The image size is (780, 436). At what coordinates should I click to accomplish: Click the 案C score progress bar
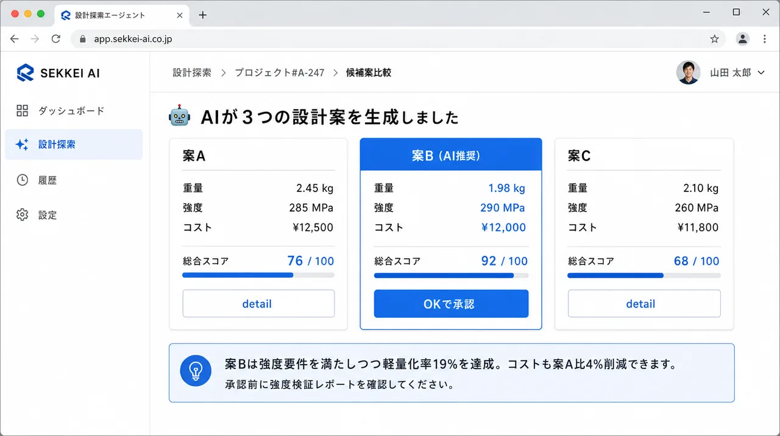point(644,275)
